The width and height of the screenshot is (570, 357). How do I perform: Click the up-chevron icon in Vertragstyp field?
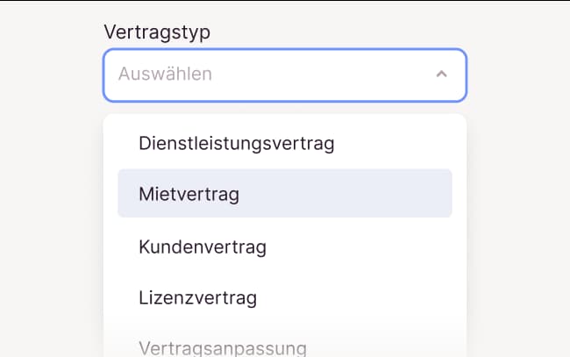click(442, 75)
